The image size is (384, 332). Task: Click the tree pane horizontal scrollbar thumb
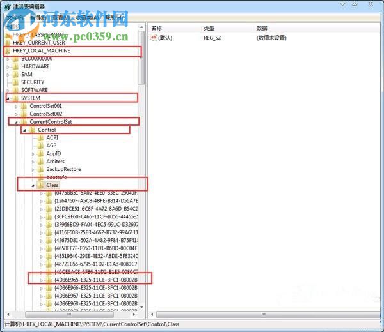click(69, 314)
